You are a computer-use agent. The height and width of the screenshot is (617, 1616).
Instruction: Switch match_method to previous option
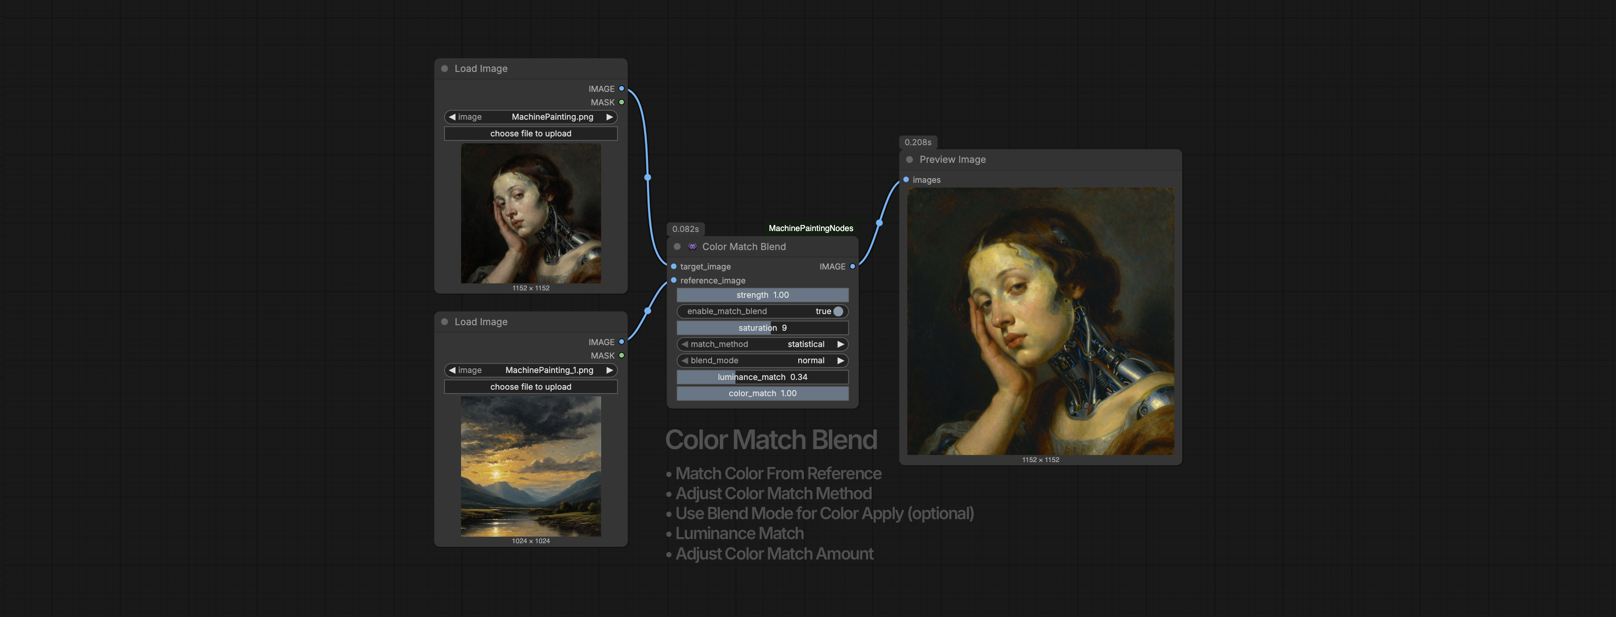coord(685,344)
